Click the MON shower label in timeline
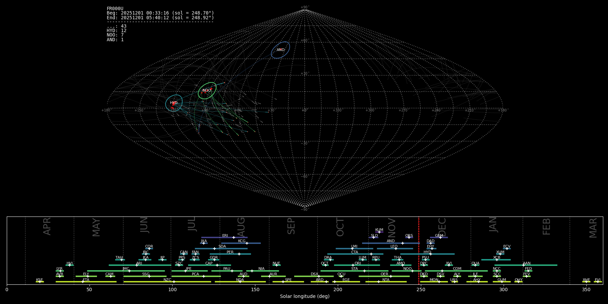Viewport: 608px width, 304px height. tap(434, 280)
